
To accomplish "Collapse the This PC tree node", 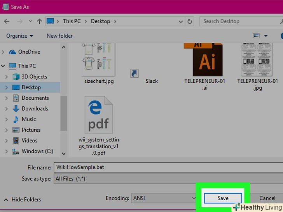I will (3, 66).
